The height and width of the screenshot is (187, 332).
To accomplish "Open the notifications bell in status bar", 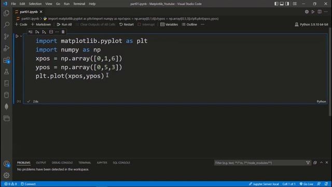I will click(326, 184).
